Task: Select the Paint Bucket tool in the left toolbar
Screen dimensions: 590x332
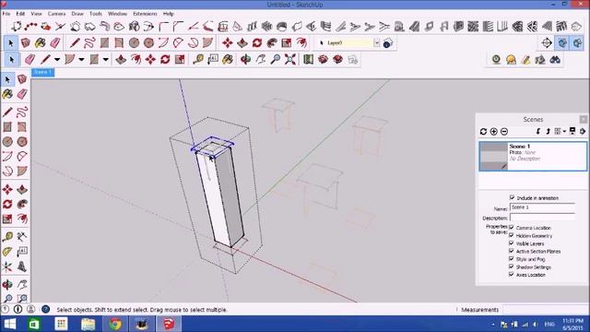Action: (x=7, y=94)
